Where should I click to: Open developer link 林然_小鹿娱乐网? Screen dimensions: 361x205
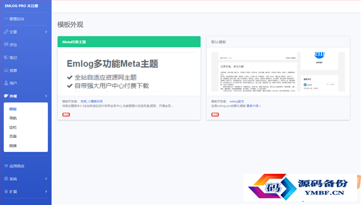coord(91,102)
